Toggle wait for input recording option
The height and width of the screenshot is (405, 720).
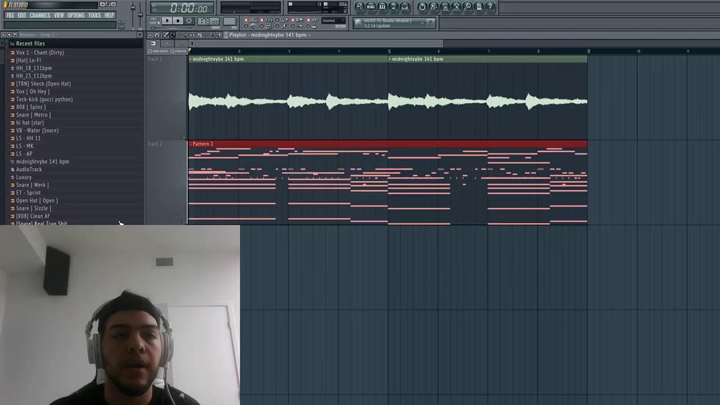click(265, 26)
